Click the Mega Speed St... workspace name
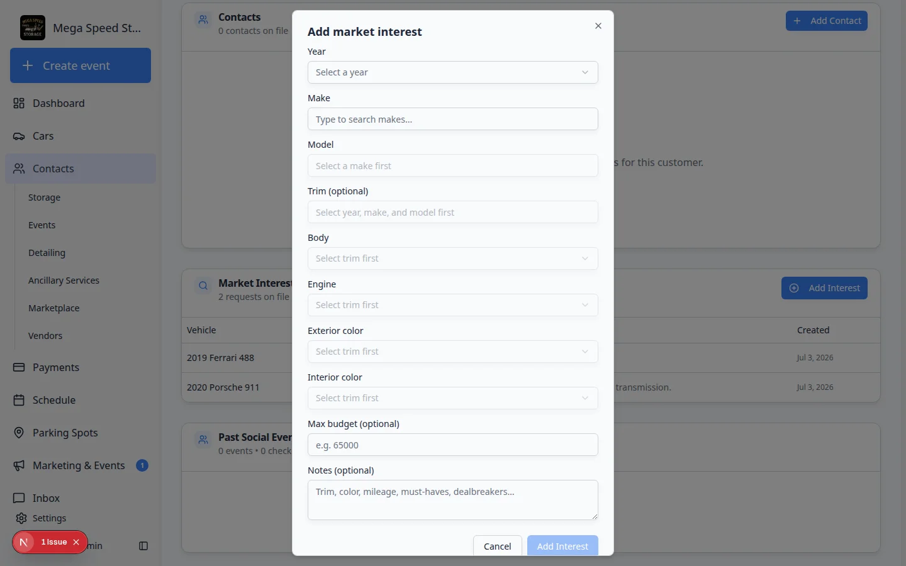 point(97,28)
